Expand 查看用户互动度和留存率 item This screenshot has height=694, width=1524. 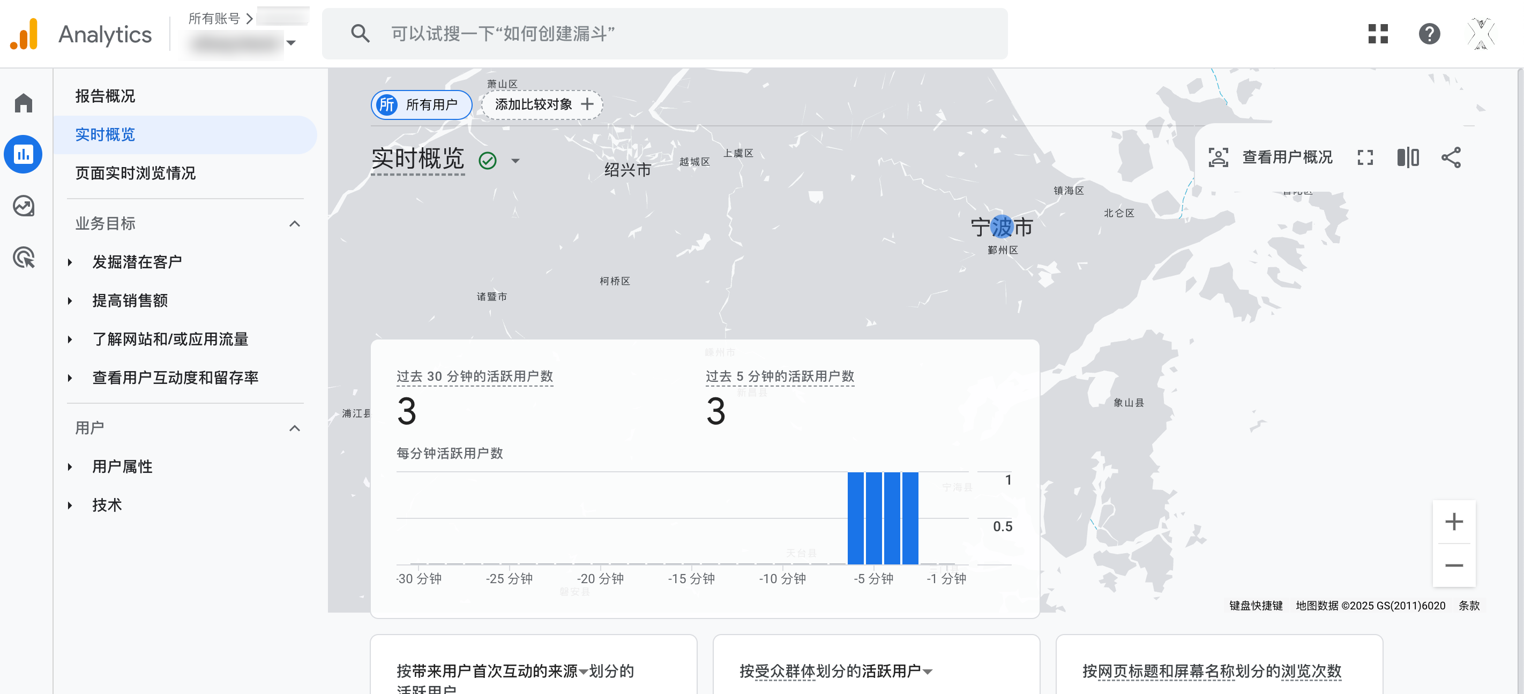point(70,378)
